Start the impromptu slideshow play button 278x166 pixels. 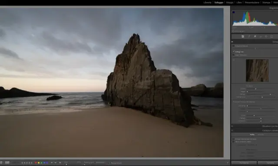[60, 163]
